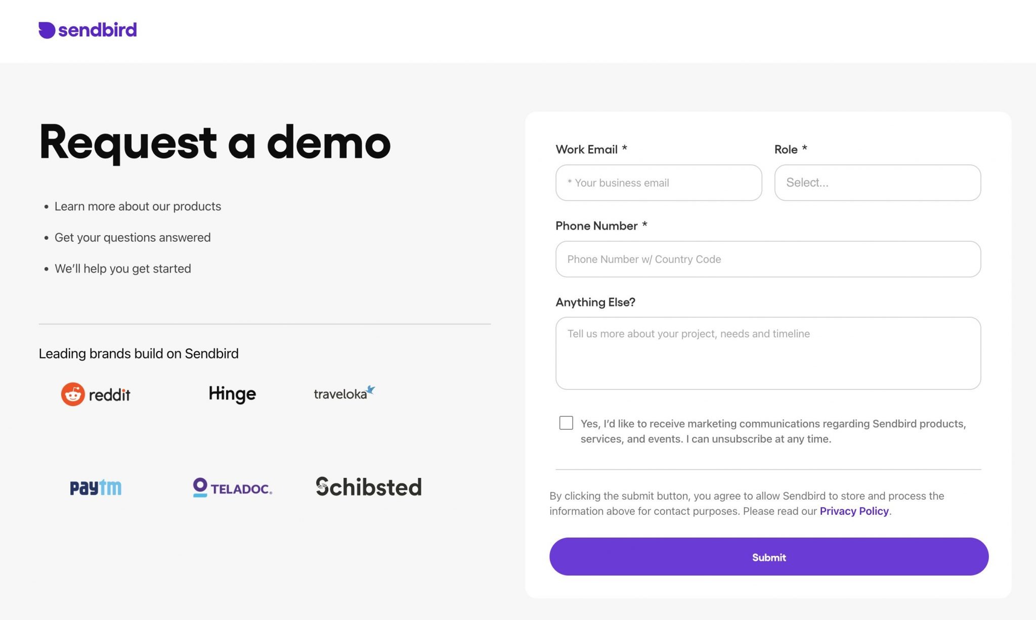Check the box to receive Sendbird product updates
Screen dimensions: 1036x620
(567, 423)
